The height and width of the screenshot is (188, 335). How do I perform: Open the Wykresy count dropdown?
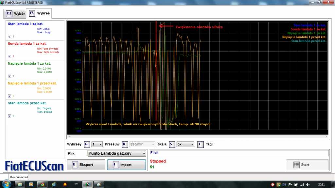coord(97,144)
